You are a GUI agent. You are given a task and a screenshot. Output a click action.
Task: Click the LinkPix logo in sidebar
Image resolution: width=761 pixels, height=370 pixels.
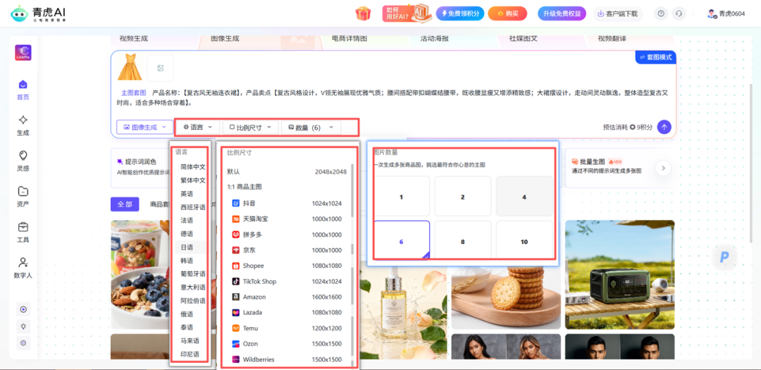[23, 52]
